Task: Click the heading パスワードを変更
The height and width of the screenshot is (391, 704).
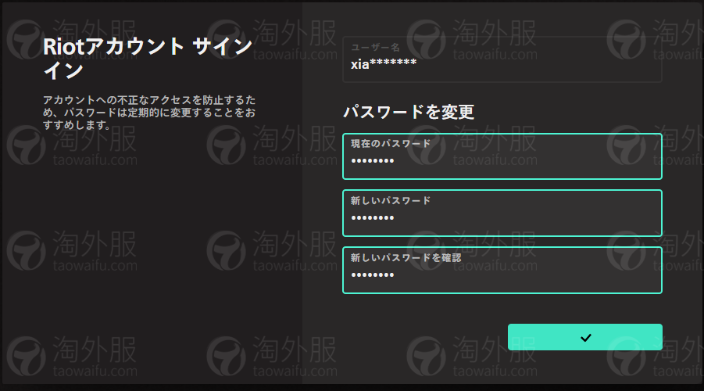Action: click(408, 112)
